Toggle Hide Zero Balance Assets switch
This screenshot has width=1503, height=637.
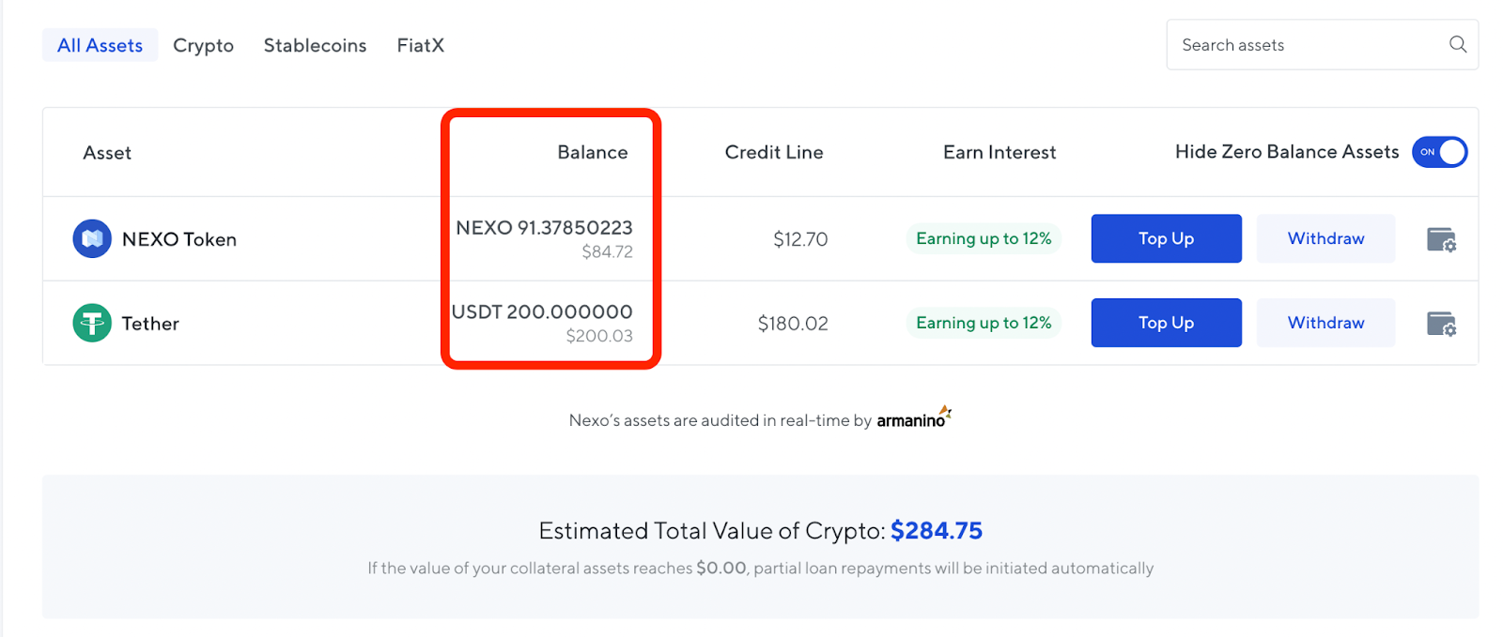1439,152
